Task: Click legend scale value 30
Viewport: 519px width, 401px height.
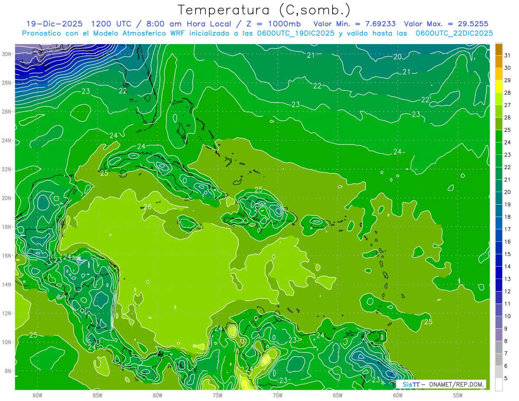Action: 508,67
